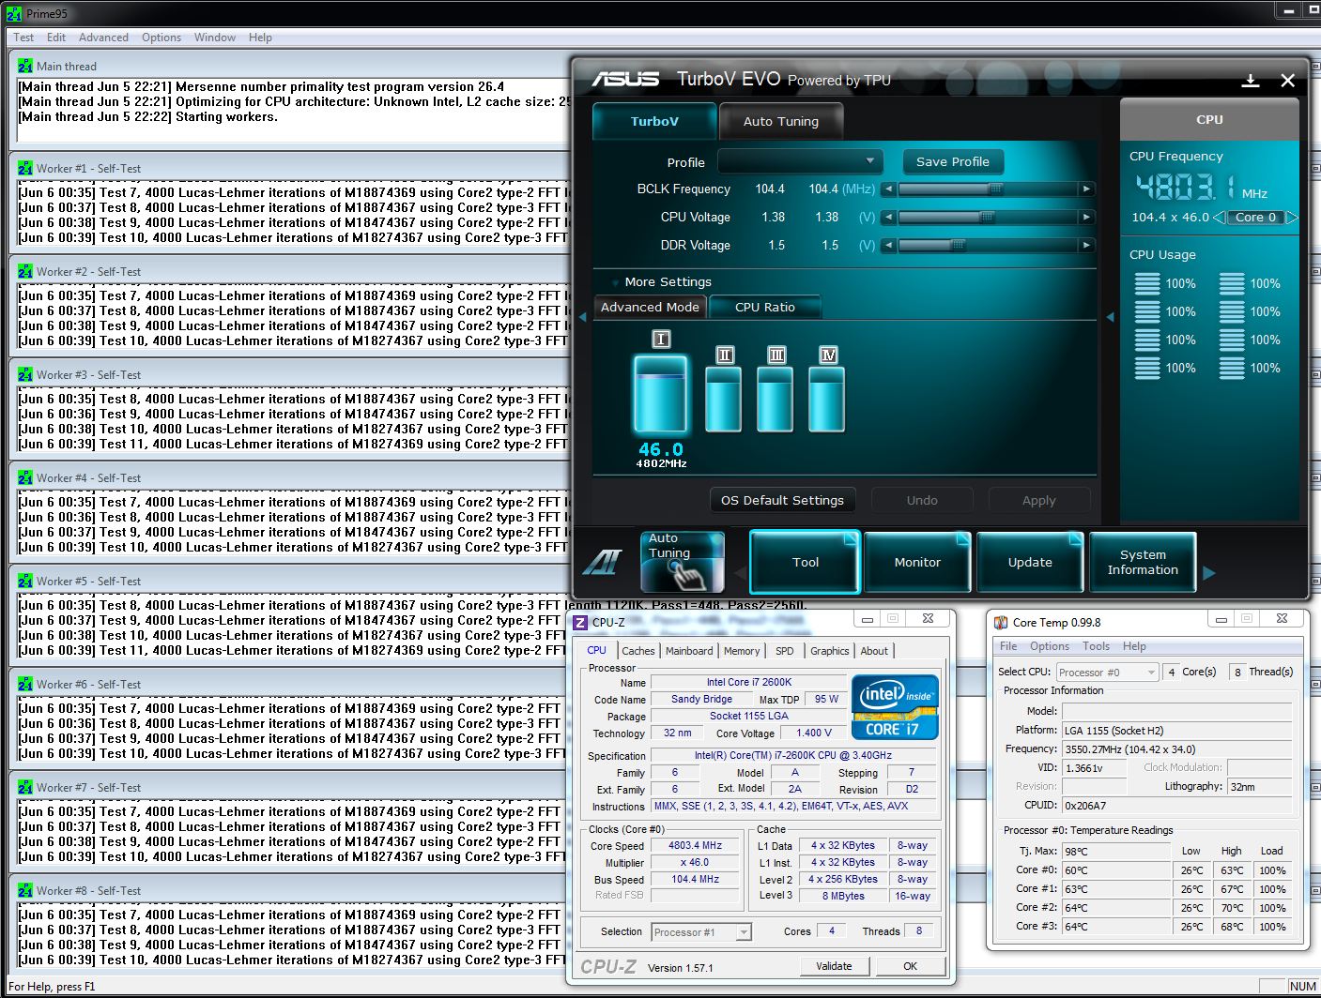The width and height of the screenshot is (1321, 998).
Task: Click Prime95 Worker #5 window icon
Action: [x=24, y=582]
